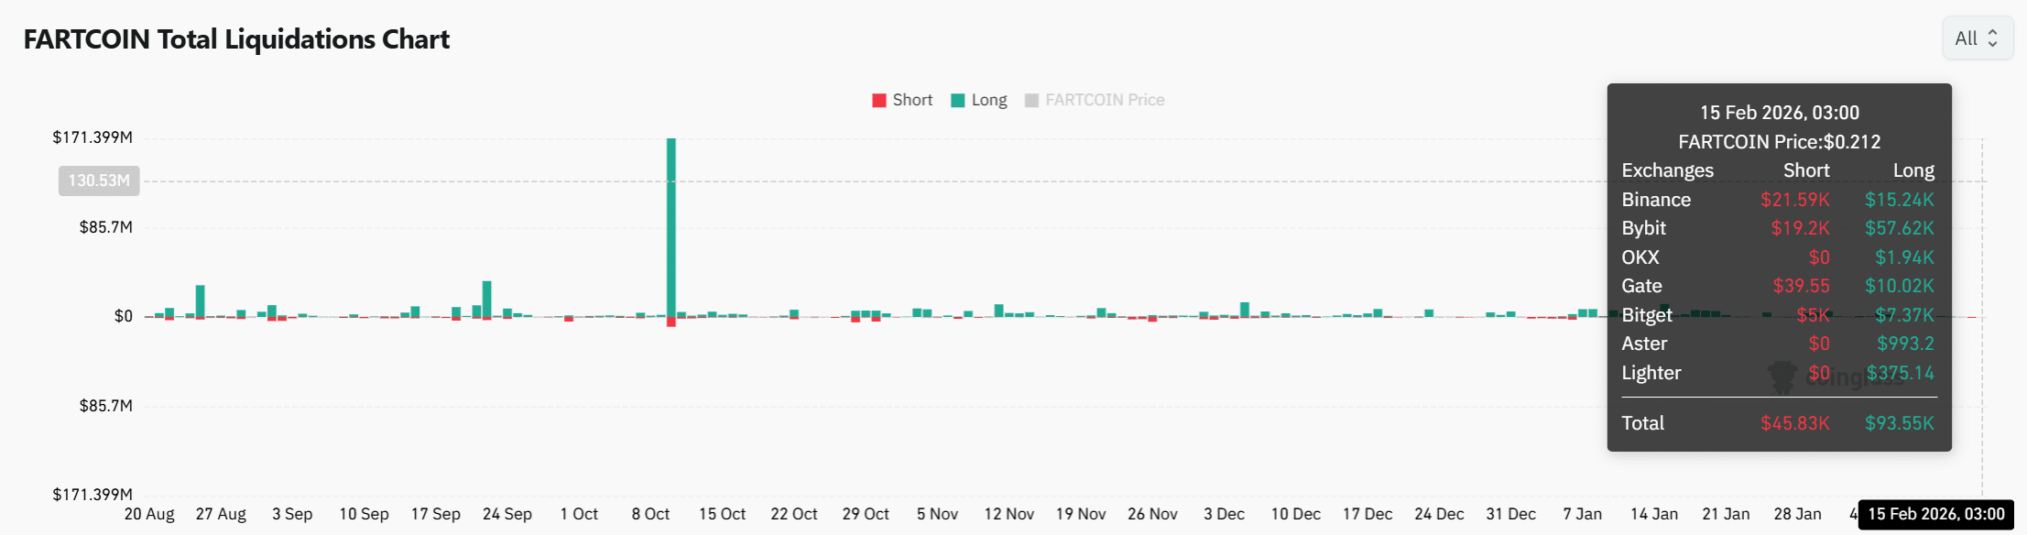Click the green Long legend square

pos(958,101)
